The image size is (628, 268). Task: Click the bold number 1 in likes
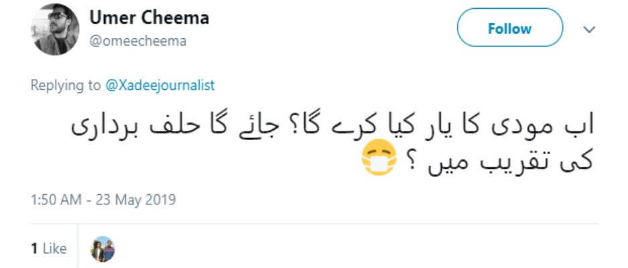click(34, 249)
